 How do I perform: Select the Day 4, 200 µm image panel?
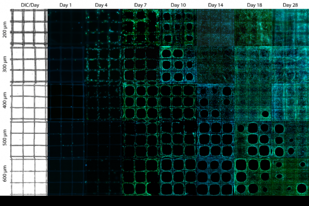(103, 27)
